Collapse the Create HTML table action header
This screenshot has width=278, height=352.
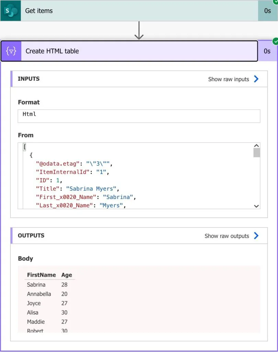click(x=137, y=51)
